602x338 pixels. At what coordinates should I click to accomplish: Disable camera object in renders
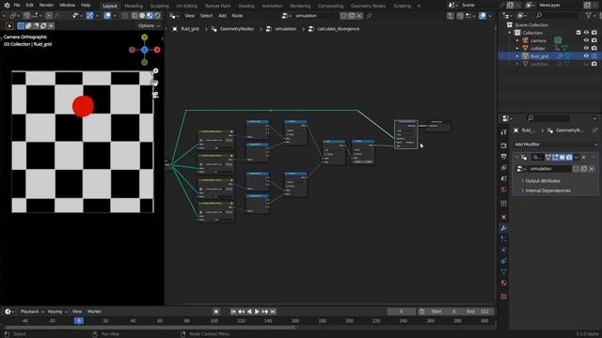tap(594, 40)
